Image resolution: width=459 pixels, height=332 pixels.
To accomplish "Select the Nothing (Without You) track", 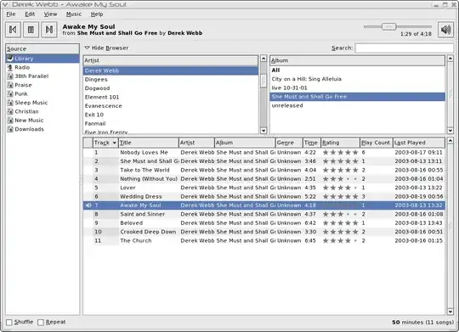I will click(263, 178).
